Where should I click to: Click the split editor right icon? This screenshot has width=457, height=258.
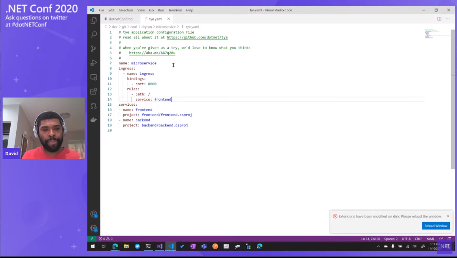(439, 19)
